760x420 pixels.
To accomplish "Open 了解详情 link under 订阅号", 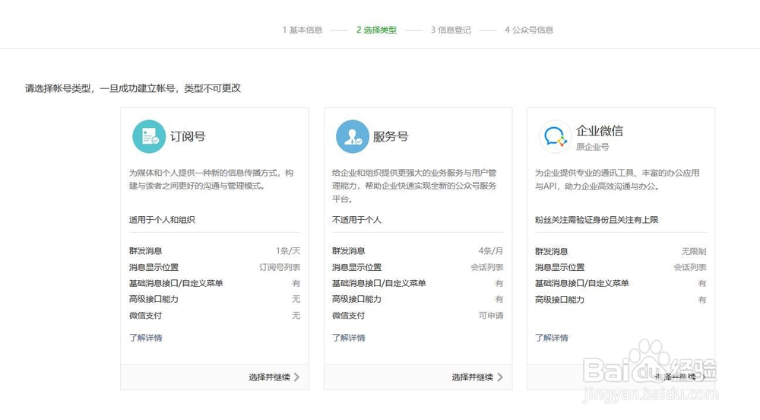I will 145,338.
